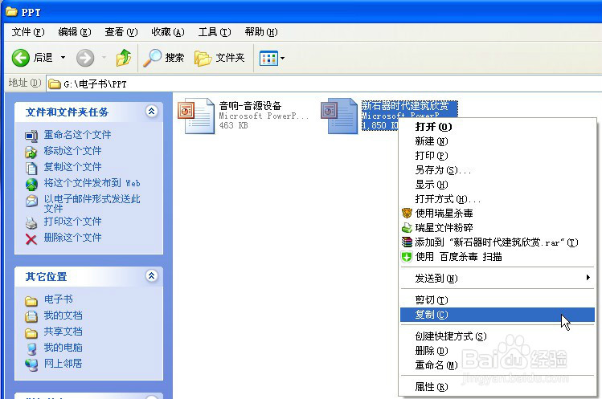The width and height of the screenshot is (602, 399).
Task: Click the green Back arrow icon
Action: click(20, 58)
